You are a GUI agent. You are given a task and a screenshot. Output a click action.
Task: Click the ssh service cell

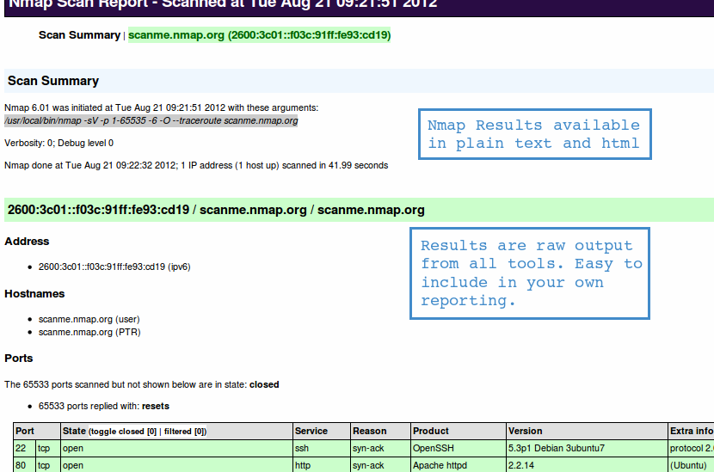pyautogui.click(x=322, y=448)
